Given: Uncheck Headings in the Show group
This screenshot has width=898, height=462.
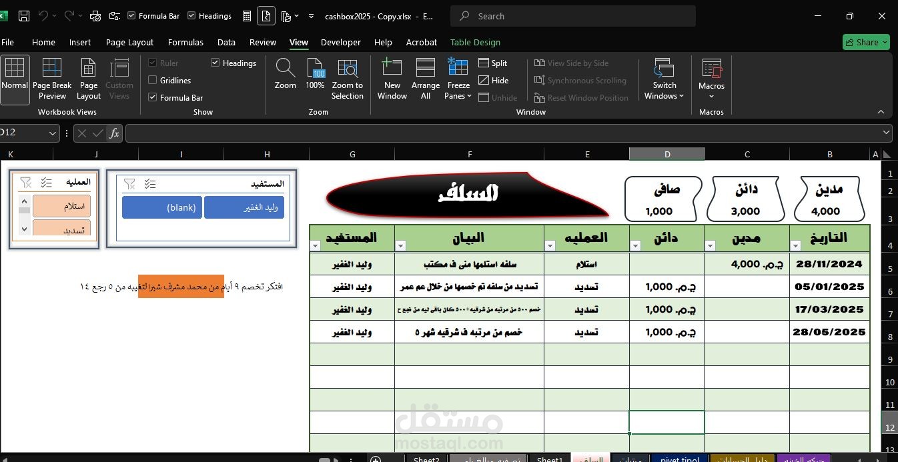Looking at the screenshot, I should [x=215, y=63].
